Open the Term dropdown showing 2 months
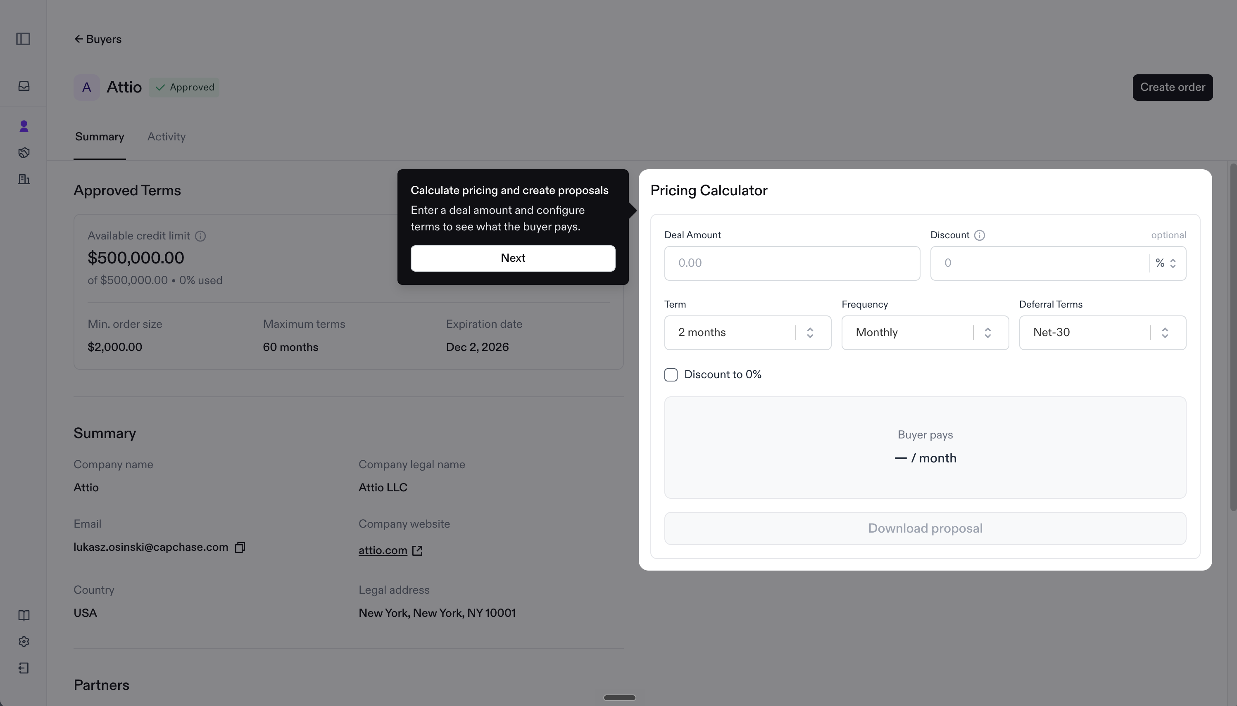This screenshot has width=1237, height=706. point(747,333)
